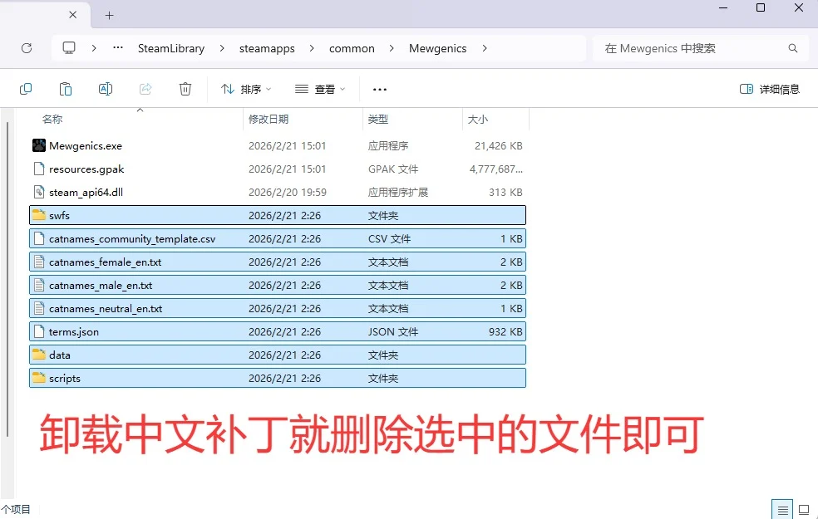
Task: Switch to large icons view toggle
Action: point(803,509)
